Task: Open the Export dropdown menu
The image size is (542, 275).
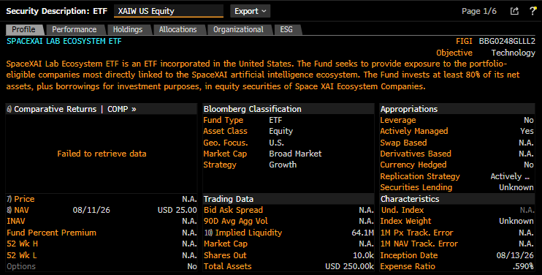Action: coord(251,11)
